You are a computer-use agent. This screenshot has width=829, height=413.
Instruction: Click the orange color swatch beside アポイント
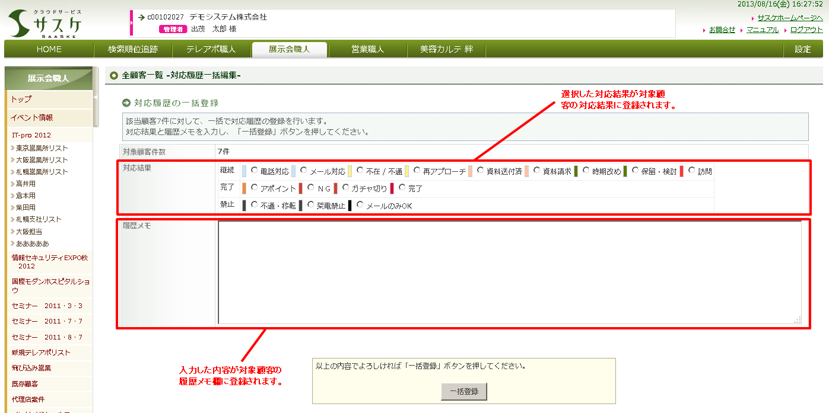(244, 188)
